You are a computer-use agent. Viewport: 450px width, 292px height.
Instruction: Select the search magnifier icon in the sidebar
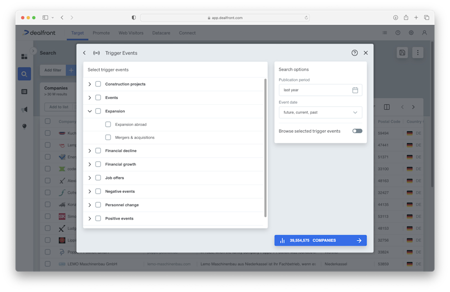(x=24, y=74)
